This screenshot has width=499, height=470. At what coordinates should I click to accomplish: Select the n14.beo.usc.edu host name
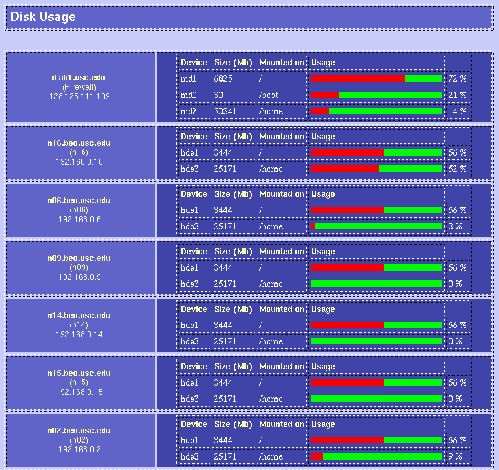pyautogui.click(x=79, y=316)
